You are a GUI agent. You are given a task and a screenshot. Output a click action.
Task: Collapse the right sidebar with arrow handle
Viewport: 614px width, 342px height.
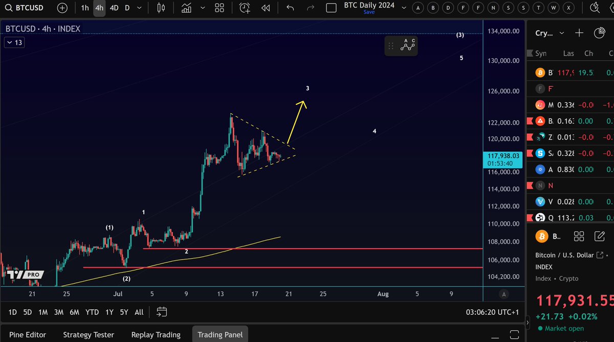[x=529, y=323]
